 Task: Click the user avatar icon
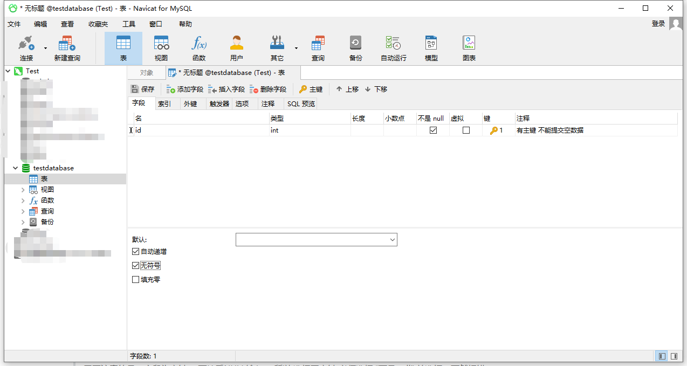(x=676, y=24)
